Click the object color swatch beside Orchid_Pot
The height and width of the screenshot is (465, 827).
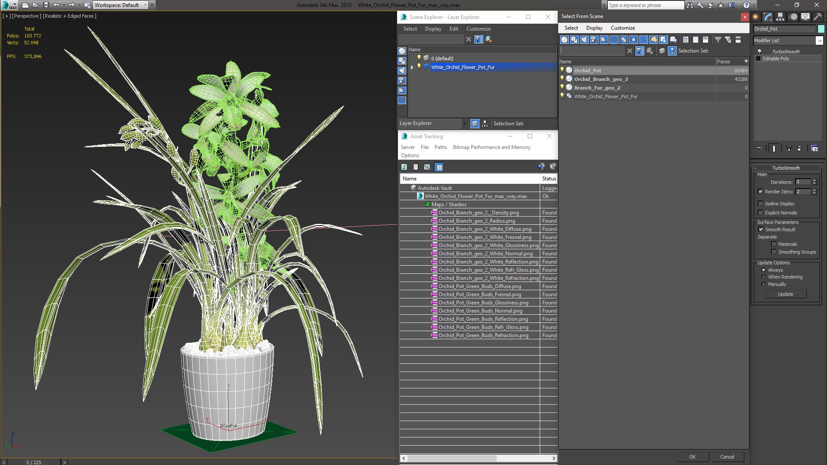(x=821, y=29)
